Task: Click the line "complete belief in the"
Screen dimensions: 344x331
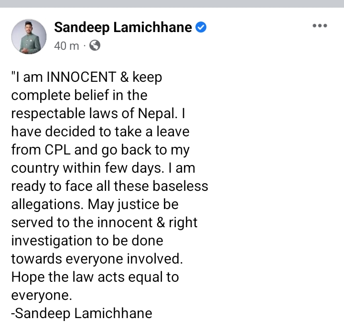Action: pyautogui.click(x=79, y=95)
